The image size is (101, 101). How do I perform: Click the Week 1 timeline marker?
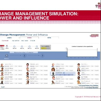point(7,46)
